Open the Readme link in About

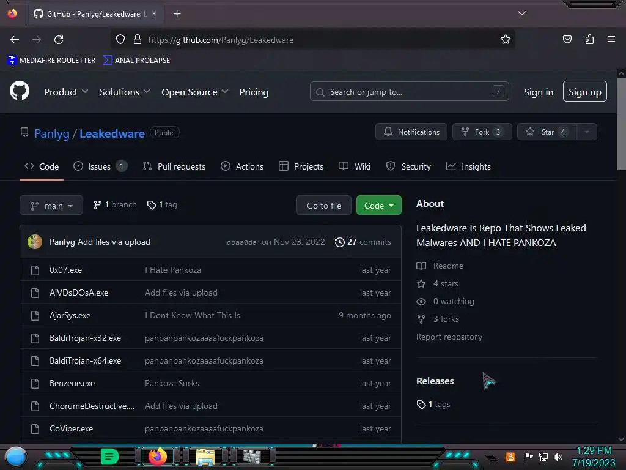pyautogui.click(x=440, y=266)
